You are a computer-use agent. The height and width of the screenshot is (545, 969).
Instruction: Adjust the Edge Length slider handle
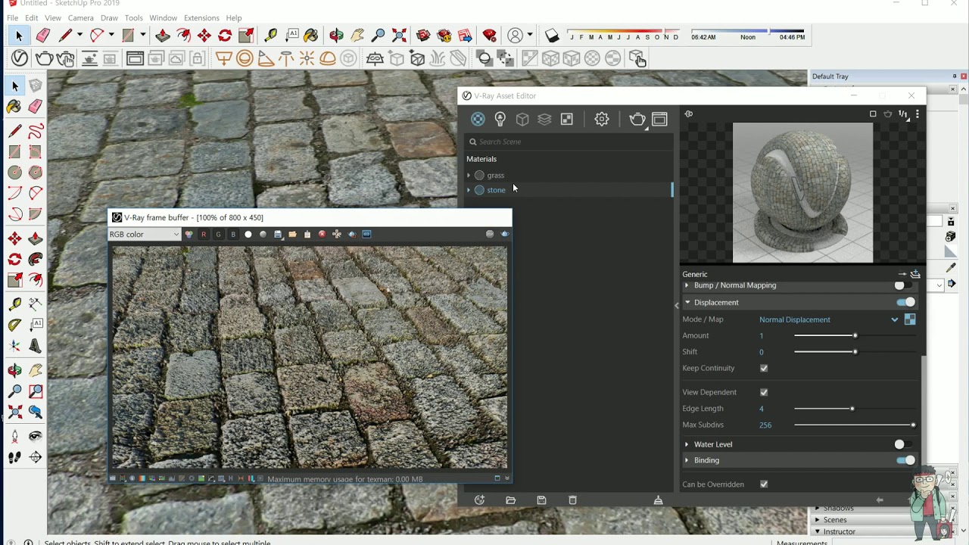852,409
